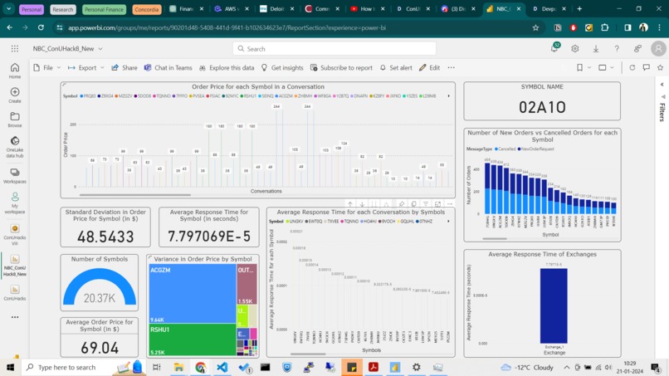Click Subscribe to report
Screen dimensions: 669x376
341,67
